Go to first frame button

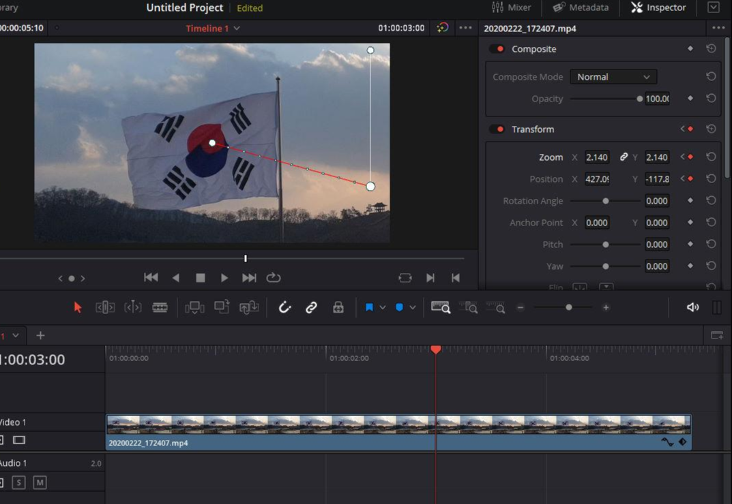click(151, 277)
